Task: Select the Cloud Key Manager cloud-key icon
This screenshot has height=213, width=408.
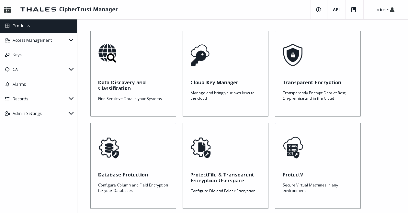Action: coord(200,54)
